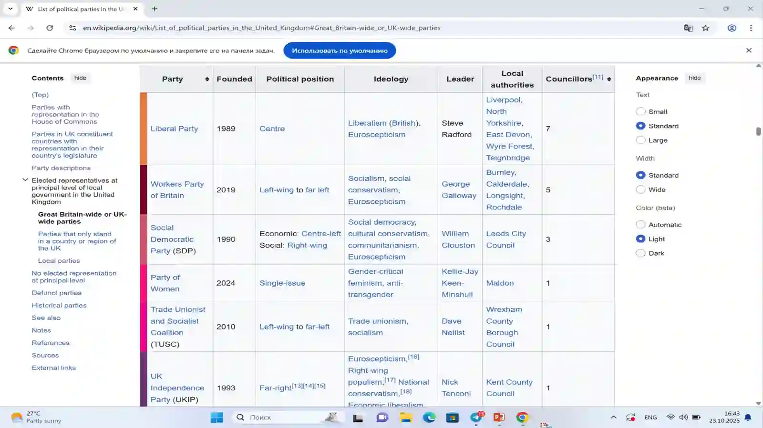The width and height of the screenshot is (763, 428).
Task: Close the Wikipedia browser tab
Action: (x=135, y=9)
